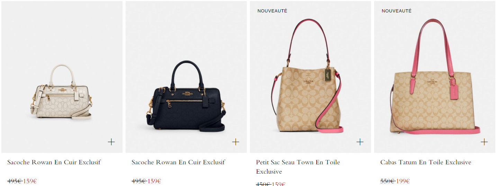
Task: Open the Cabas Tatum pink-handled tote image
Action: (435, 77)
